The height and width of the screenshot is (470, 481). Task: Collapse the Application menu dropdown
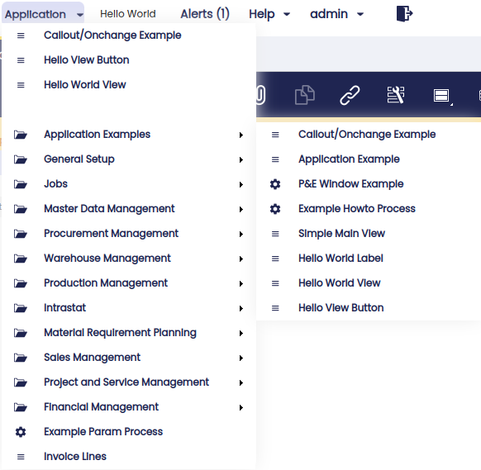tap(43, 14)
